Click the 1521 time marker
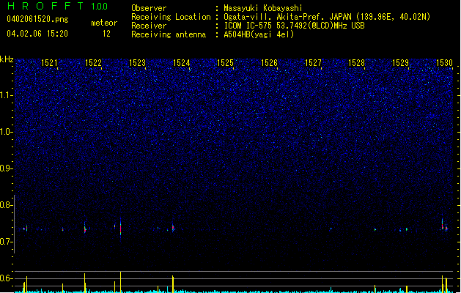 [49, 62]
